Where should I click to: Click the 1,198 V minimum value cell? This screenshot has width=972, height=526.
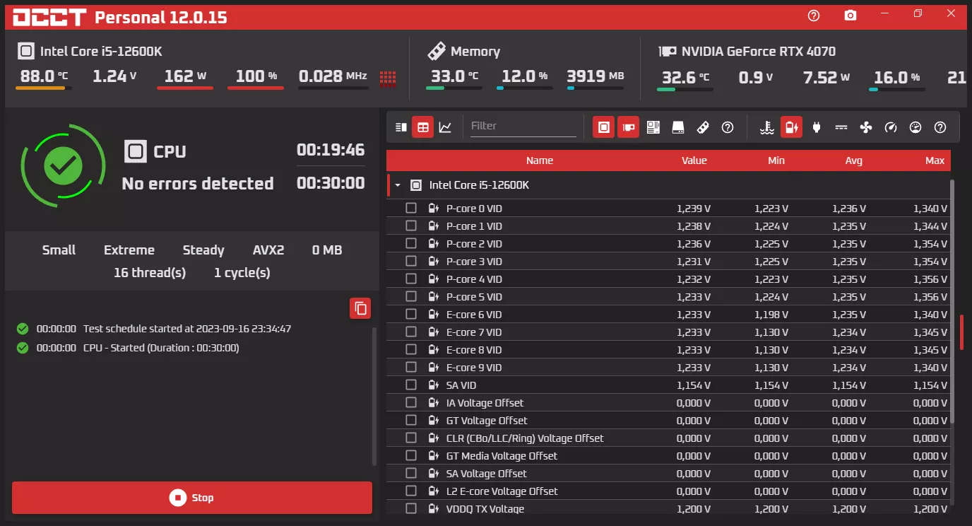tap(771, 315)
